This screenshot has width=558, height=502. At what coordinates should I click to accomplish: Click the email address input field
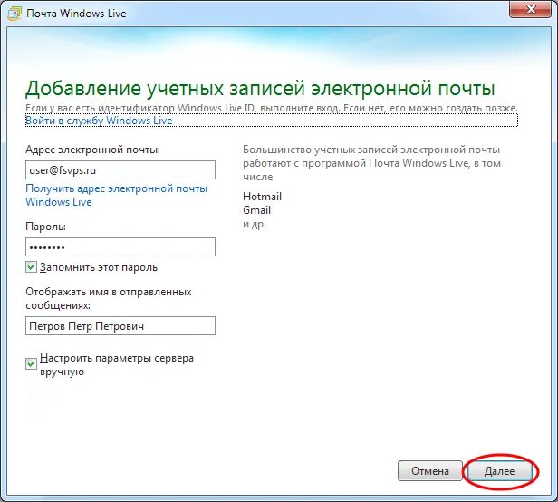pyautogui.click(x=120, y=169)
